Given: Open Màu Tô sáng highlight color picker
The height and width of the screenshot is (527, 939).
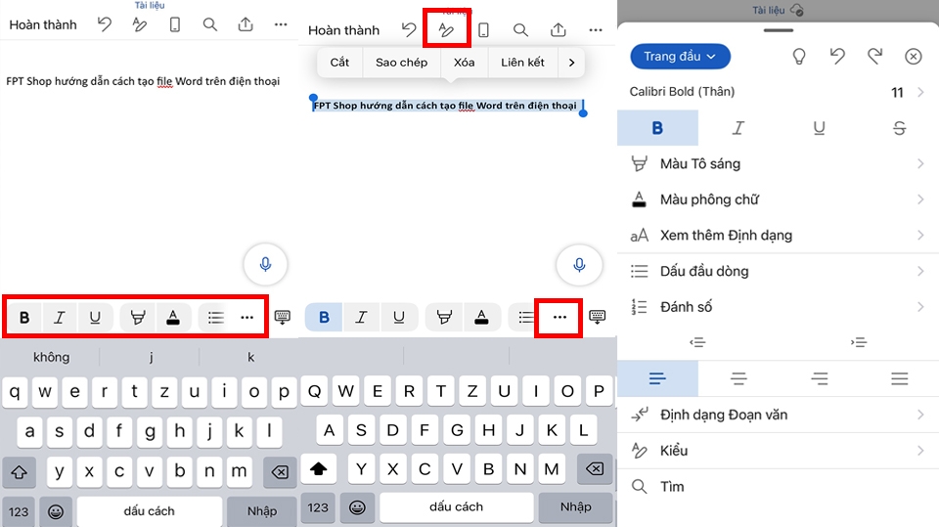Looking at the screenshot, I should (778, 163).
